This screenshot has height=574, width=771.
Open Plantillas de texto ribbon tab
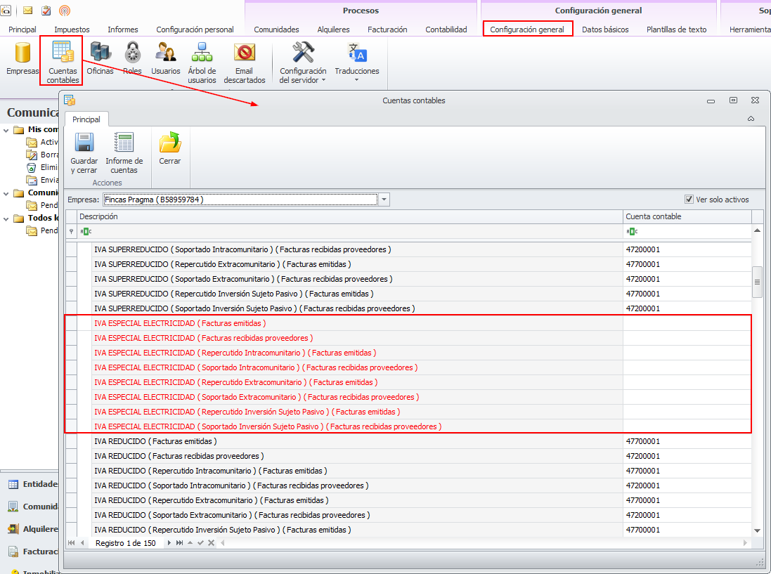click(677, 30)
